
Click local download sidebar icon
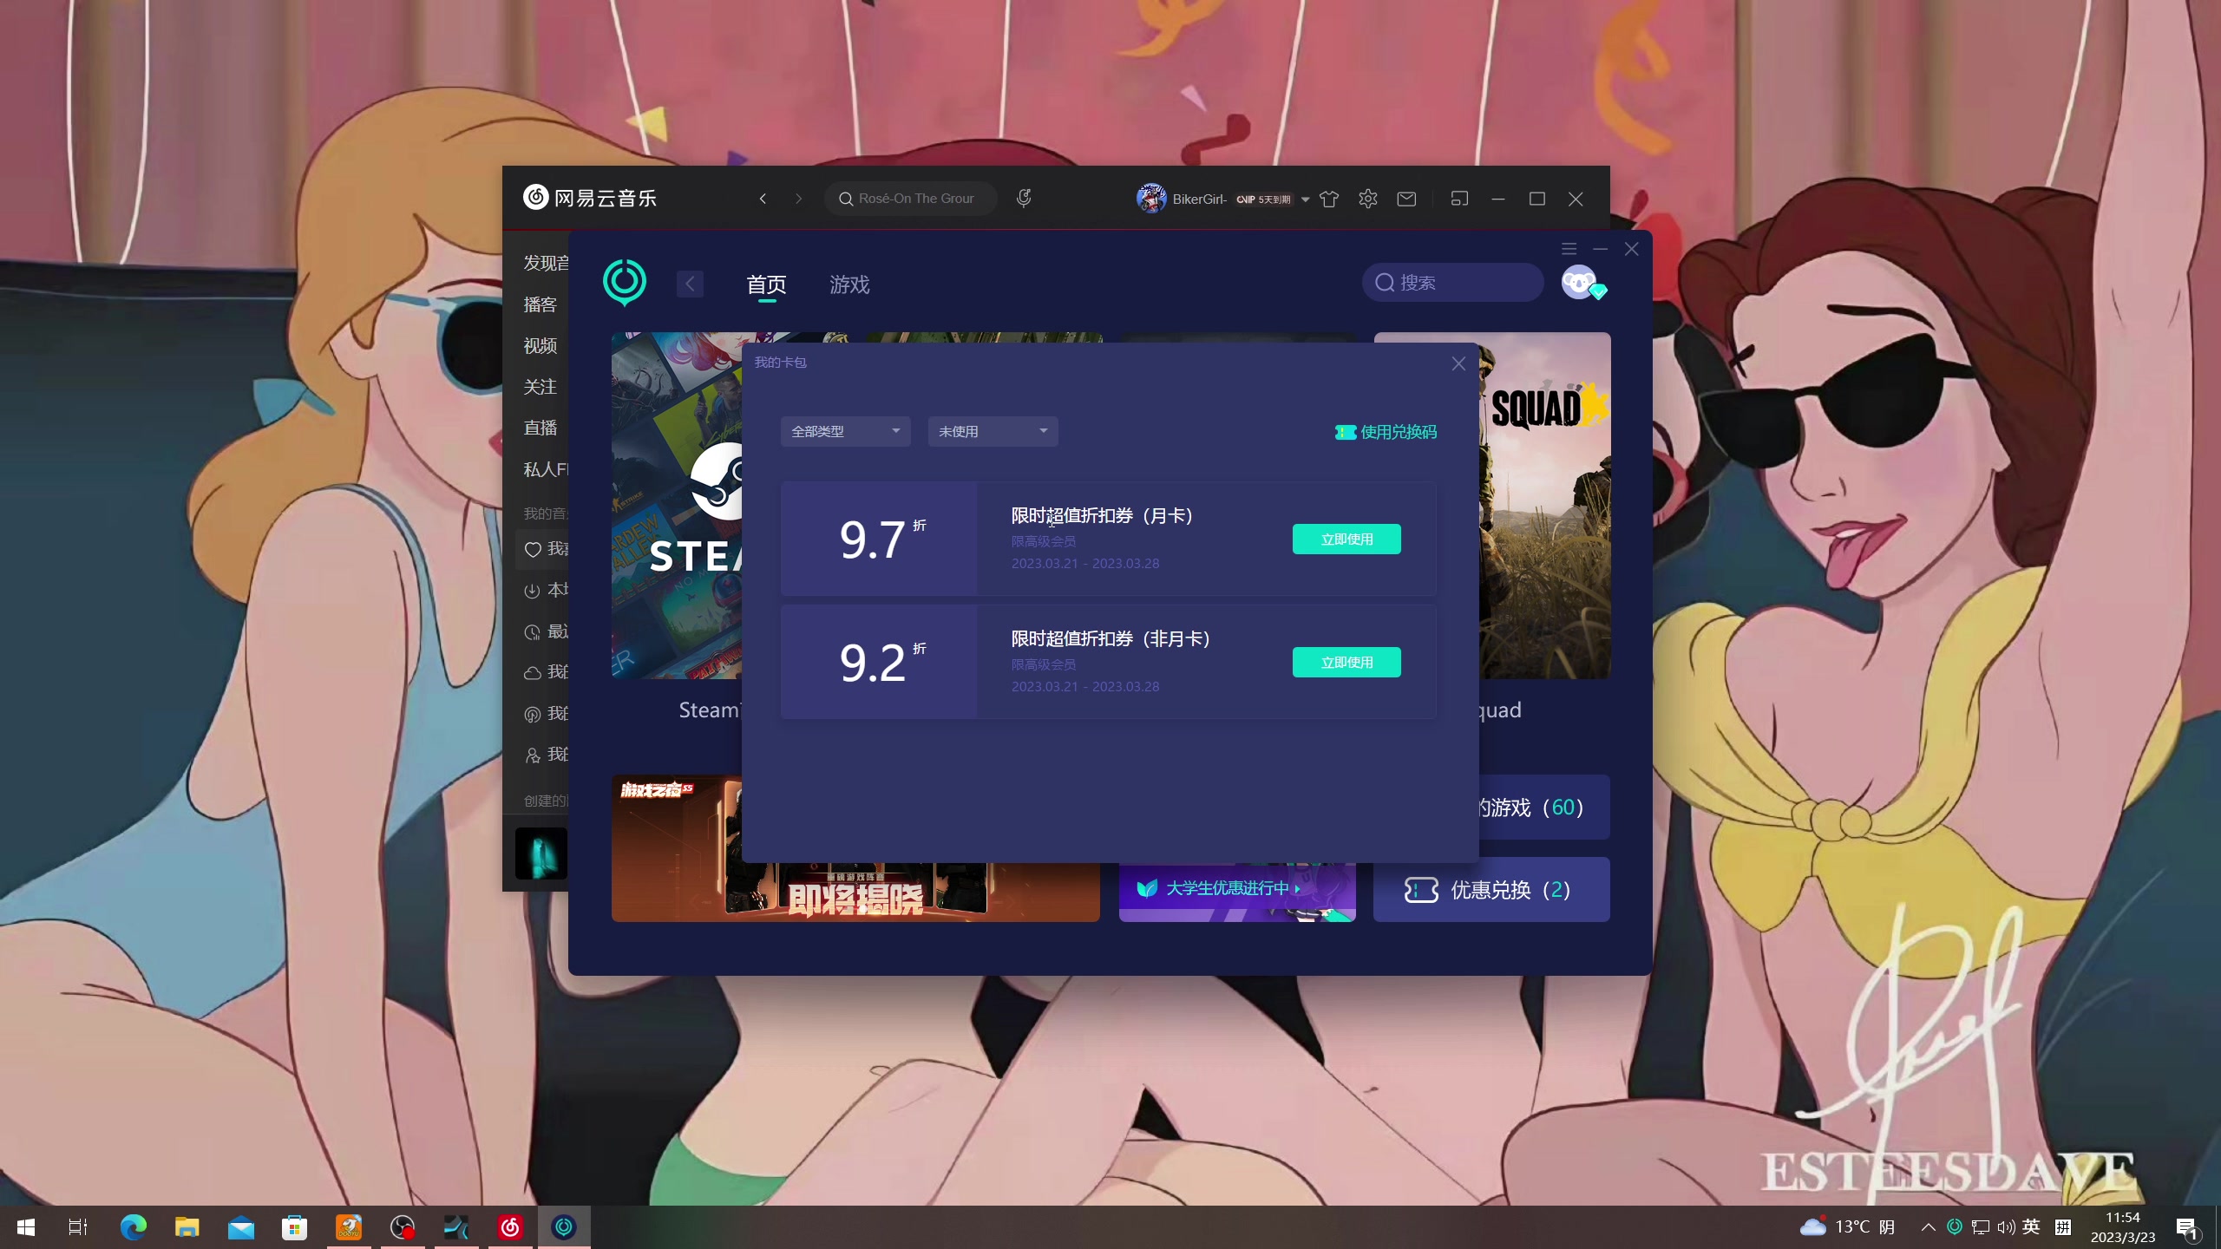click(x=532, y=591)
